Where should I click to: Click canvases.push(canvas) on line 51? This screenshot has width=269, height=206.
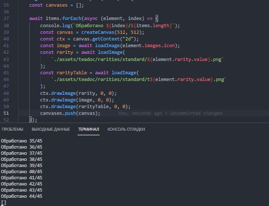pos(70,113)
